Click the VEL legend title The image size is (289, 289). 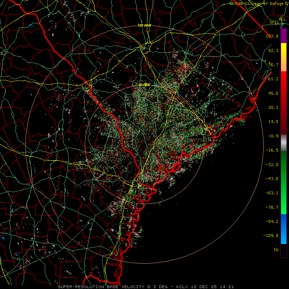pyautogui.click(x=282, y=19)
